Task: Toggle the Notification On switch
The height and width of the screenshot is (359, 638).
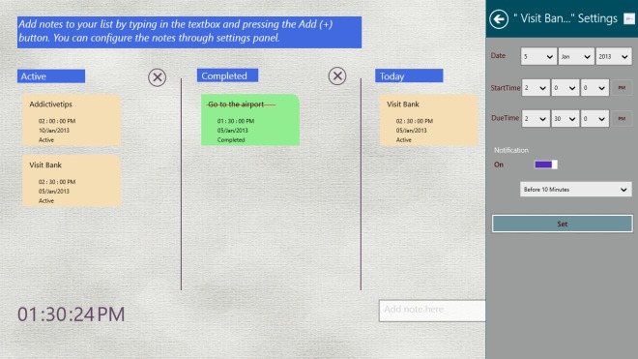Action: [545, 165]
